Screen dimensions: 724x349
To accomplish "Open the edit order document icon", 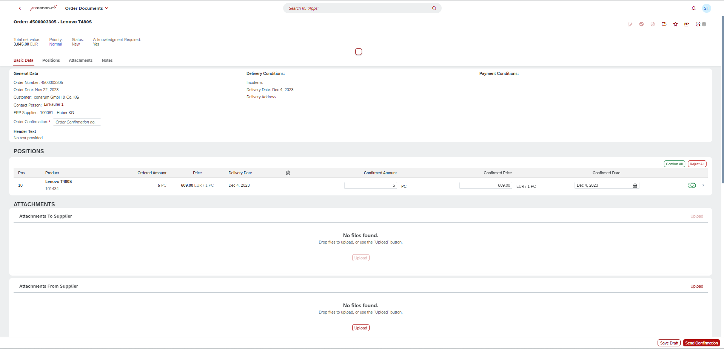I will (x=630, y=24).
